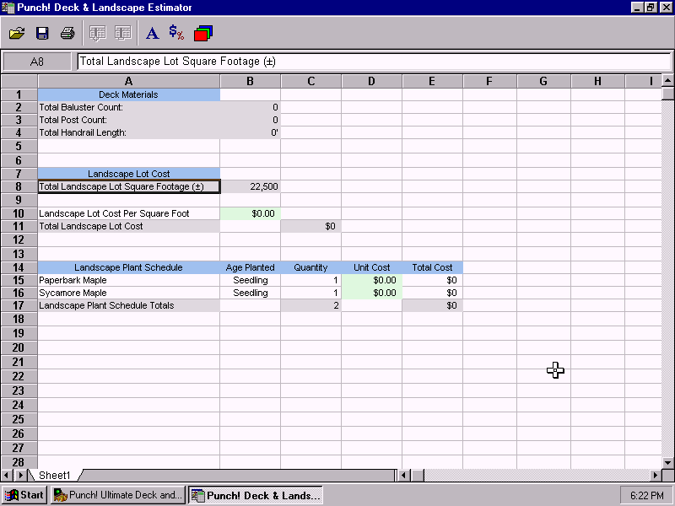Viewport: 675px width, 506px height.
Task: Select row 10 header
Action: (x=19, y=213)
